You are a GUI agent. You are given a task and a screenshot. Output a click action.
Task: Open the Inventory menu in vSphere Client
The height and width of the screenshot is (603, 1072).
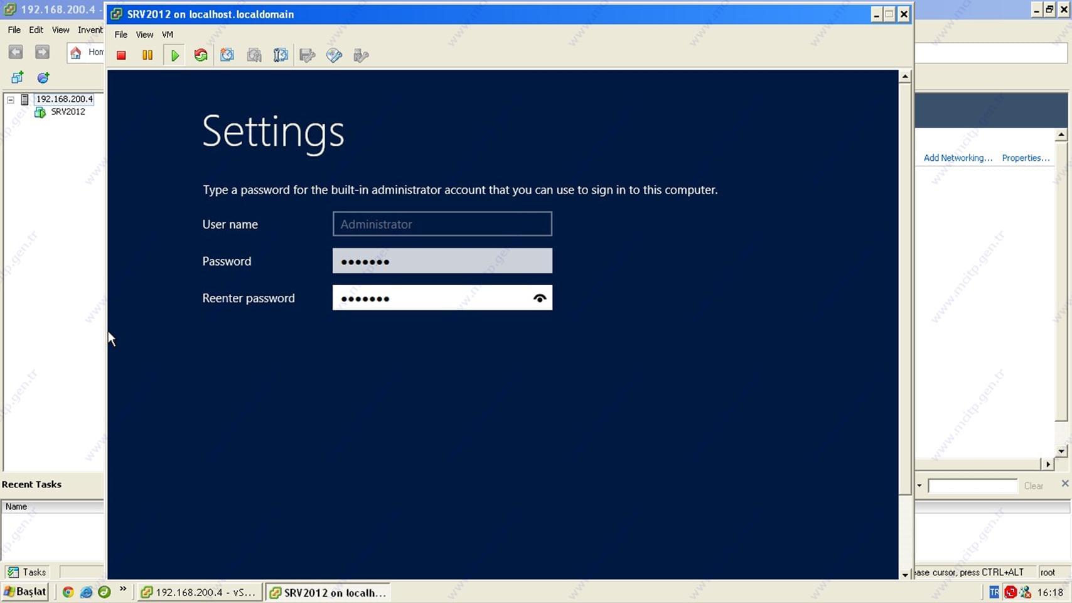click(x=90, y=30)
